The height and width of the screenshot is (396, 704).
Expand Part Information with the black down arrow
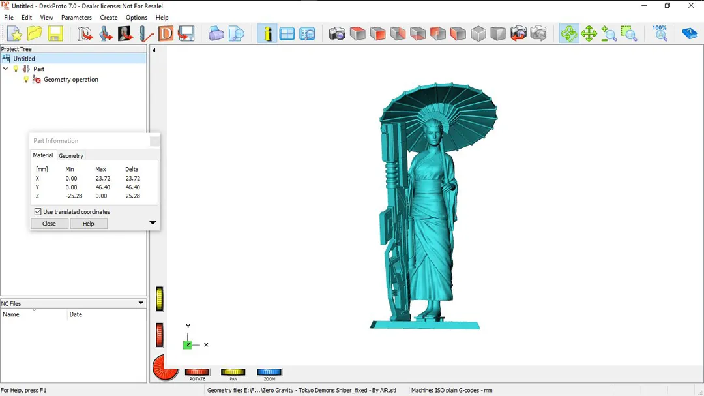pyautogui.click(x=153, y=223)
